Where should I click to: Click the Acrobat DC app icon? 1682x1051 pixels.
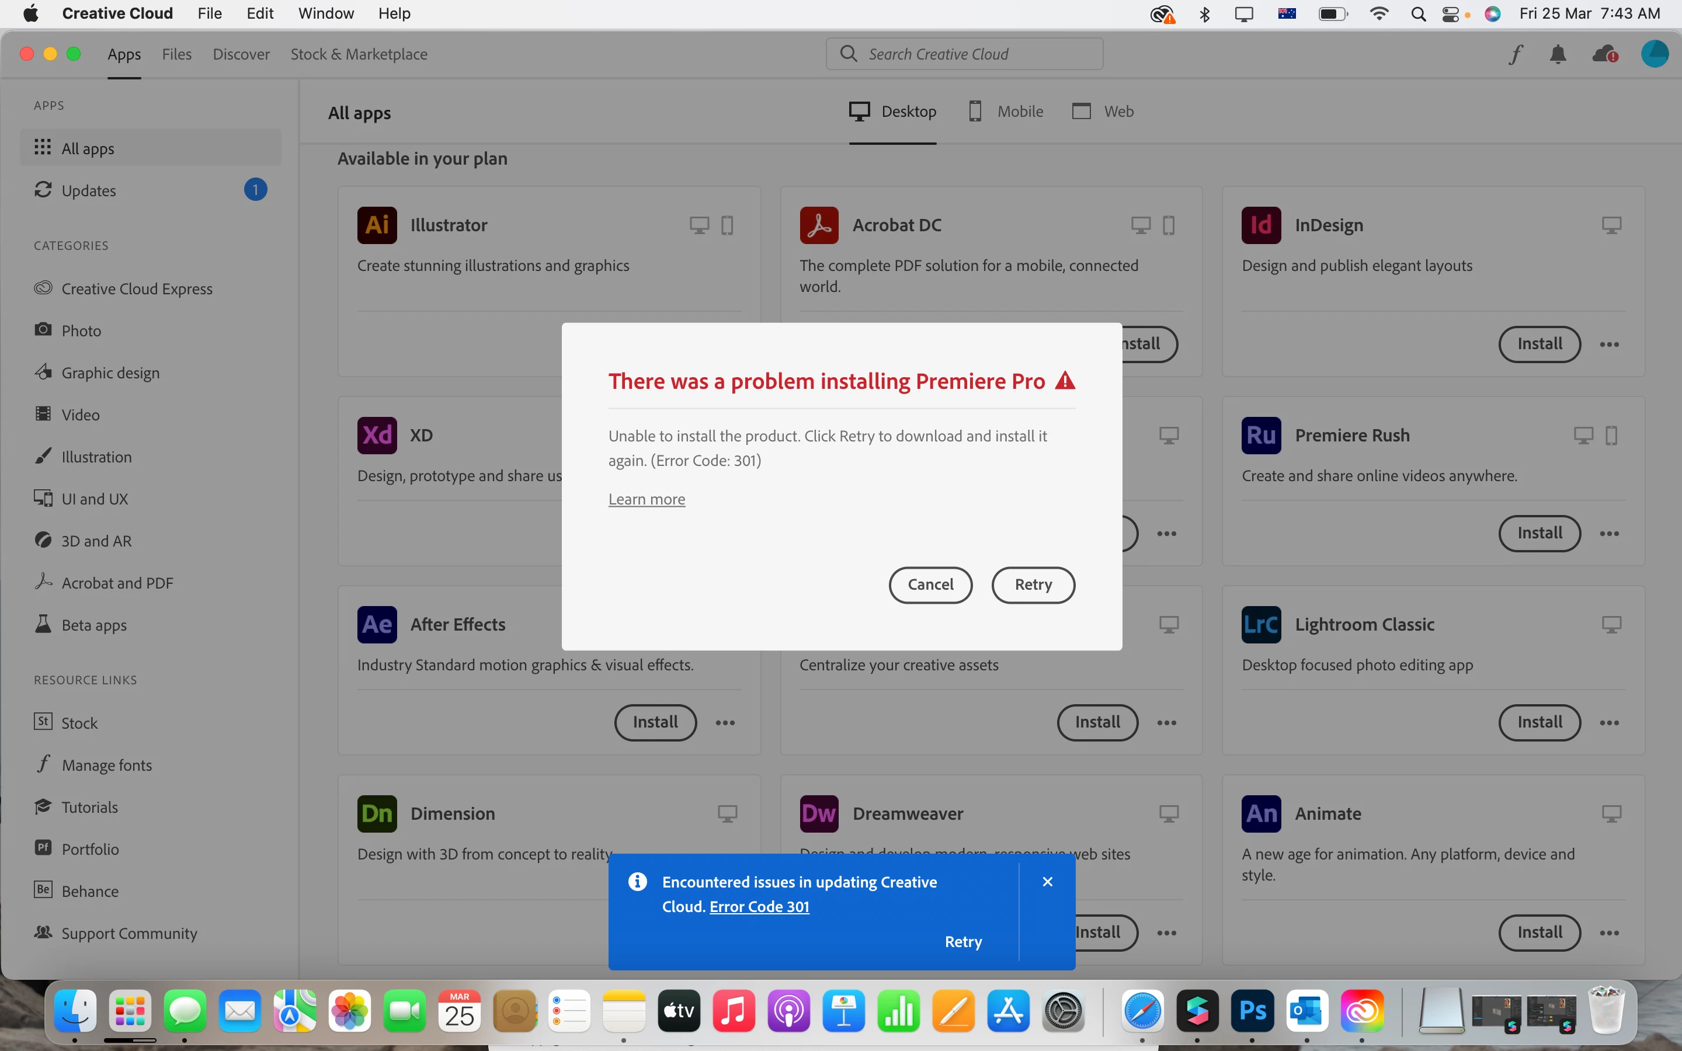pos(819,225)
